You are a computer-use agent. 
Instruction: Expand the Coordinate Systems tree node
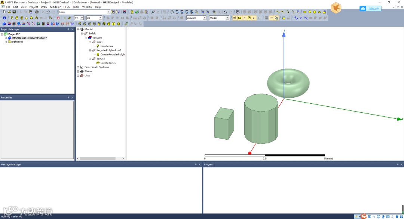pyautogui.click(x=78, y=67)
